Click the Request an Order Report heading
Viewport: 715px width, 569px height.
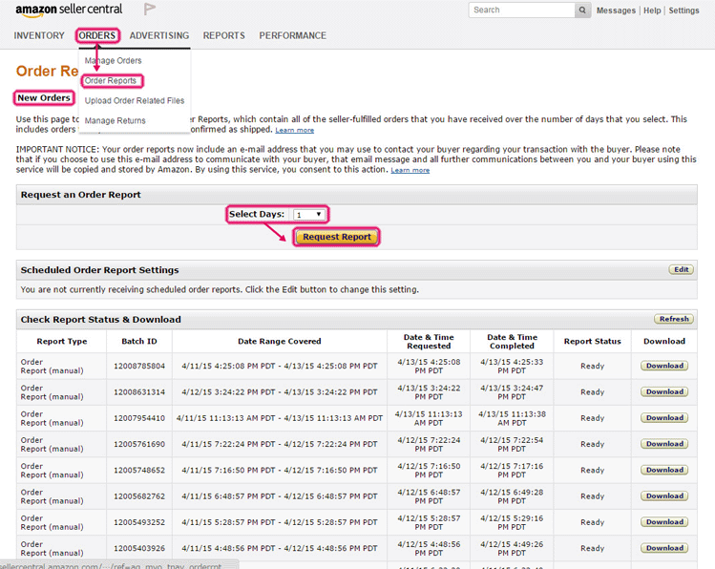[x=81, y=195]
